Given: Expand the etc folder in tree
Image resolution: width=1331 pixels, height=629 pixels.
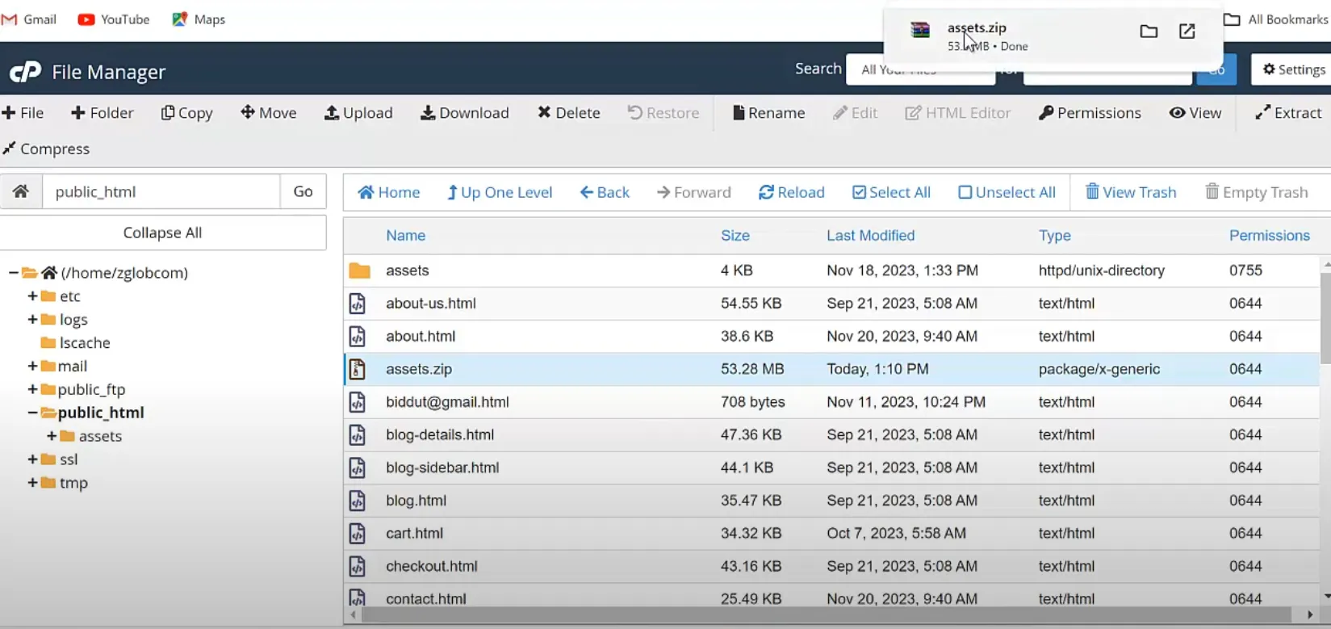Looking at the screenshot, I should pyautogui.click(x=32, y=296).
